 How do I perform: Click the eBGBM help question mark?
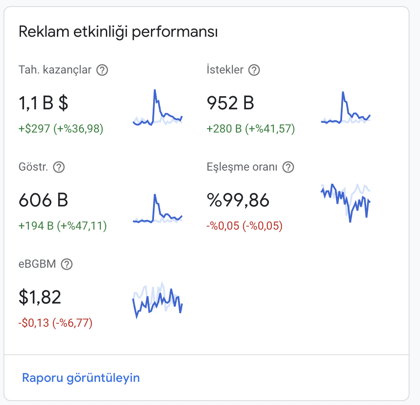pos(66,264)
